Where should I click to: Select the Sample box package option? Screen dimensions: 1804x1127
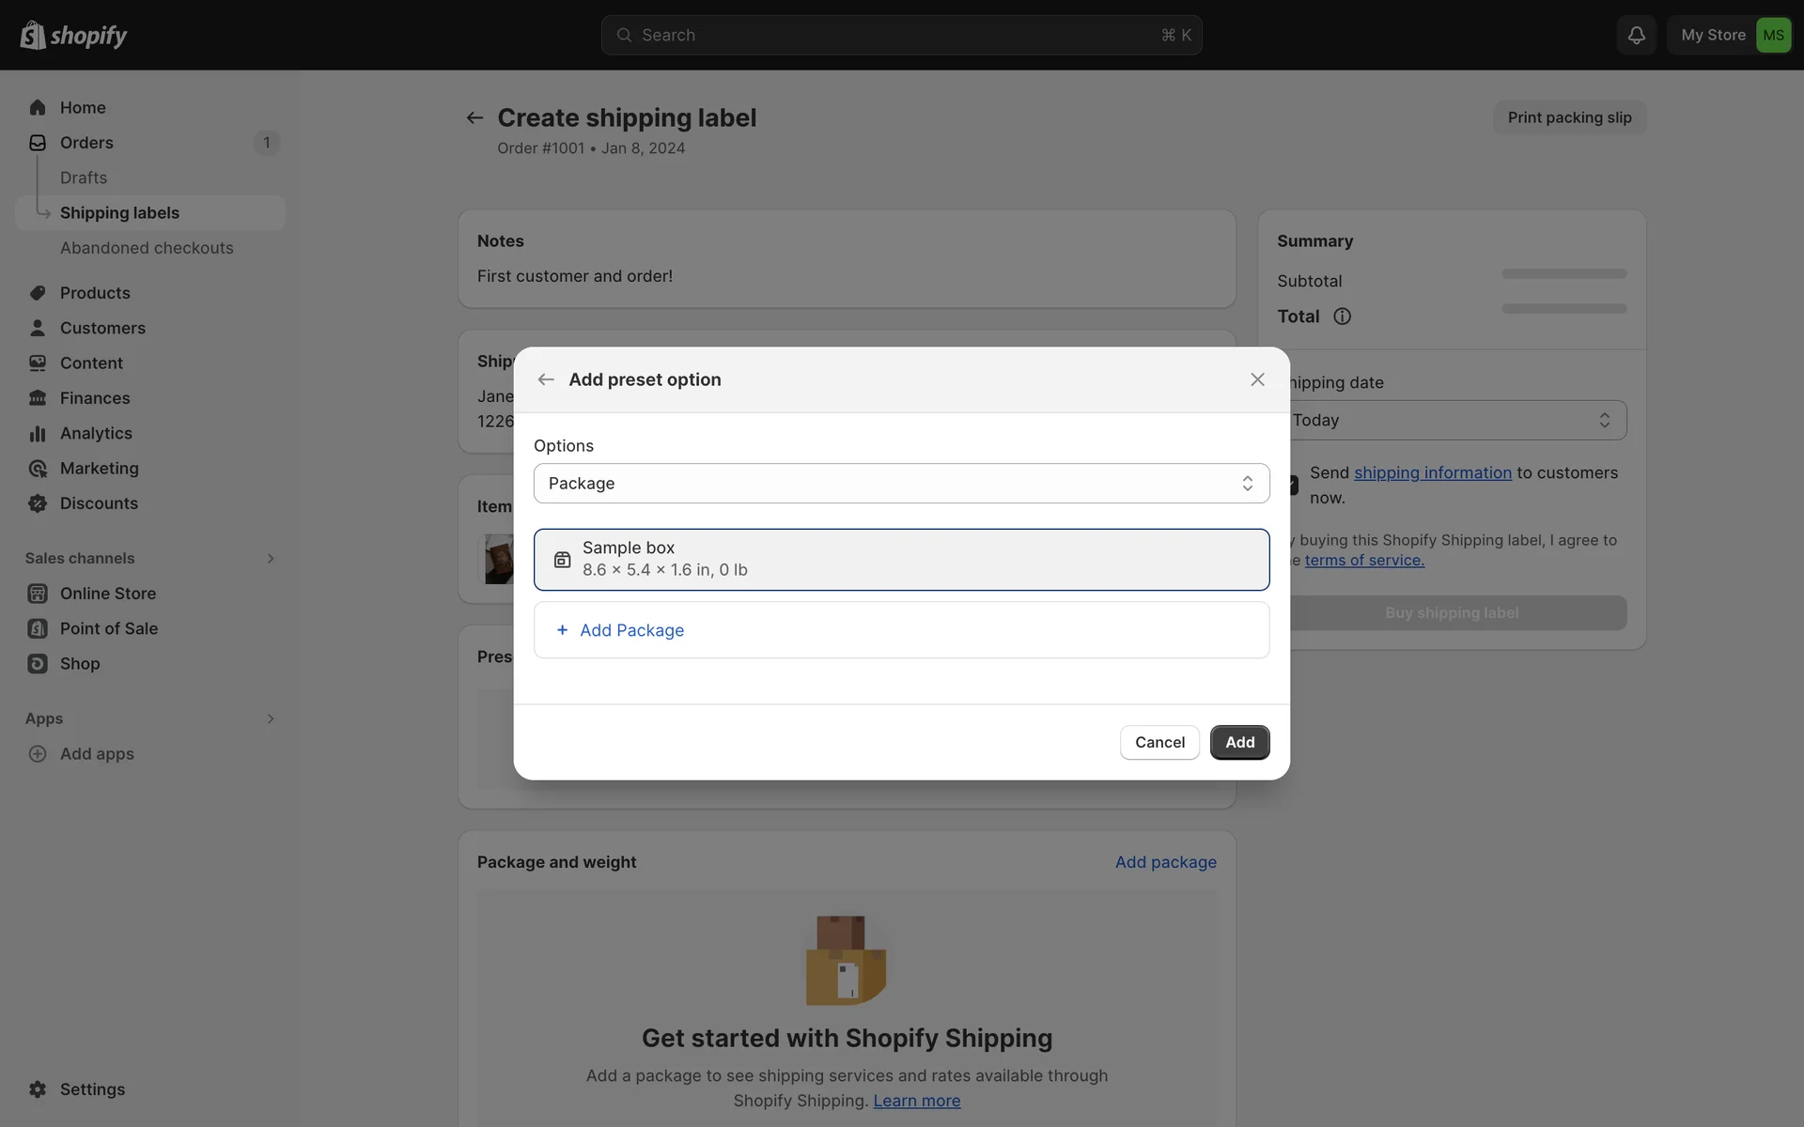click(x=901, y=560)
